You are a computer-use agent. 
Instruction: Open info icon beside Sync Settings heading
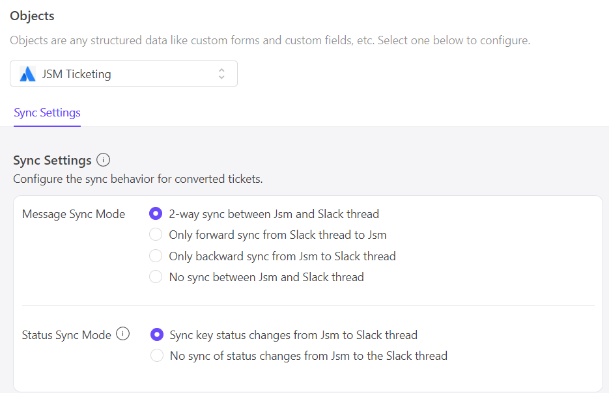(104, 160)
